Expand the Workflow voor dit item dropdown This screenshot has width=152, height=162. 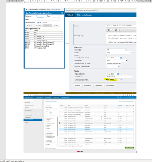pyautogui.click(x=114, y=63)
